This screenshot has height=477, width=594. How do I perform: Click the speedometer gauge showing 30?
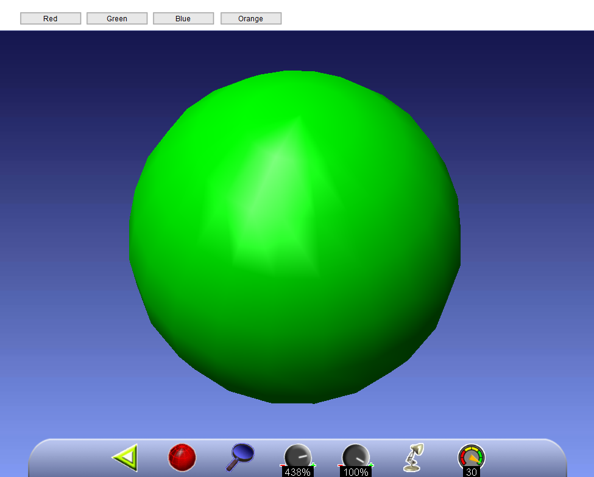[x=472, y=456]
